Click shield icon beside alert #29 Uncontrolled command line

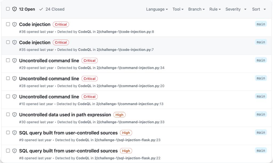coord(14,61)
